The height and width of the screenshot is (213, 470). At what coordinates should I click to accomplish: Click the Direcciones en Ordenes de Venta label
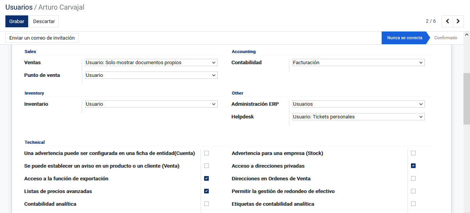point(271,178)
